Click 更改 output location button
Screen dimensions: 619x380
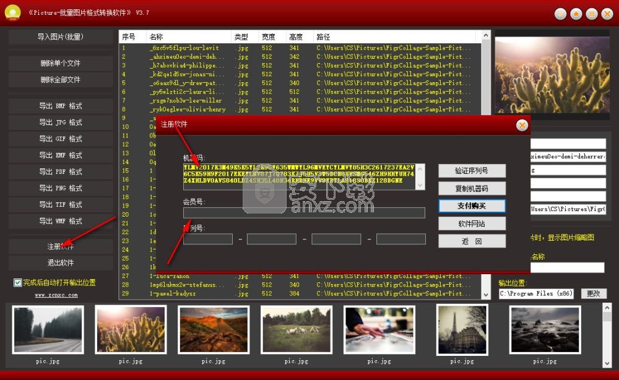593,293
